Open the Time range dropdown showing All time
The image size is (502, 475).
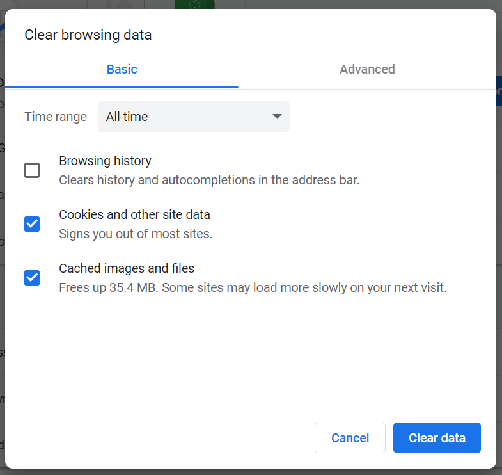[x=194, y=117]
